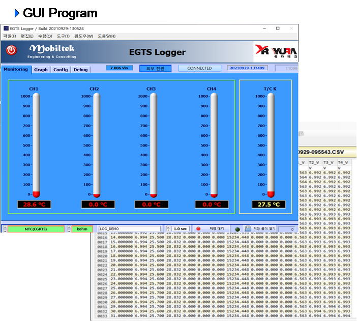Viewport: 357px width, 321px height.
Task: Click the 7.006 Vin voltage indicator
Action: tap(120, 68)
